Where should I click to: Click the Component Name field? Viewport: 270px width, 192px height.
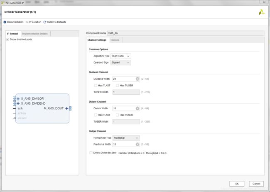coord(186,33)
